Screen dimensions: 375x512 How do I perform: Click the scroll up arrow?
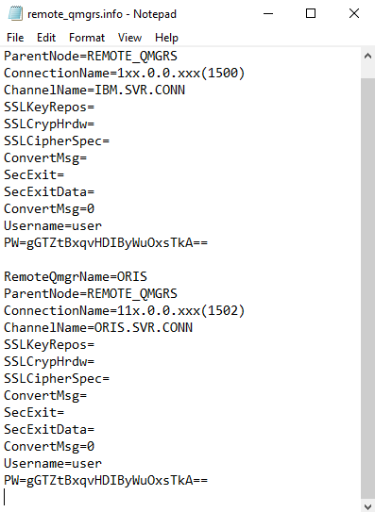point(367,56)
